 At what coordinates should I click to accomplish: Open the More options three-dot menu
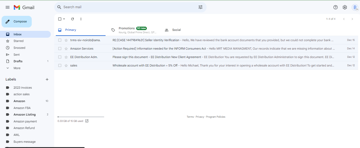pos(81,19)
